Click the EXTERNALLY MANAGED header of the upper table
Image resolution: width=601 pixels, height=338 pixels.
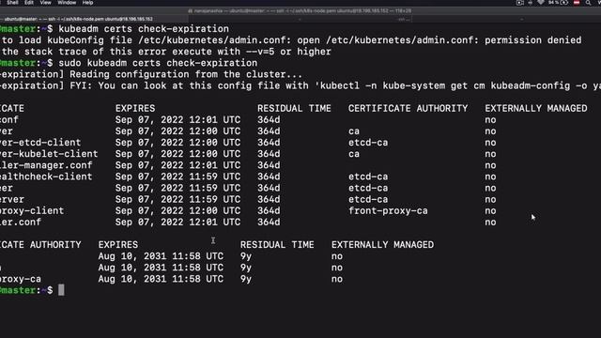click(x=536, y=109)
